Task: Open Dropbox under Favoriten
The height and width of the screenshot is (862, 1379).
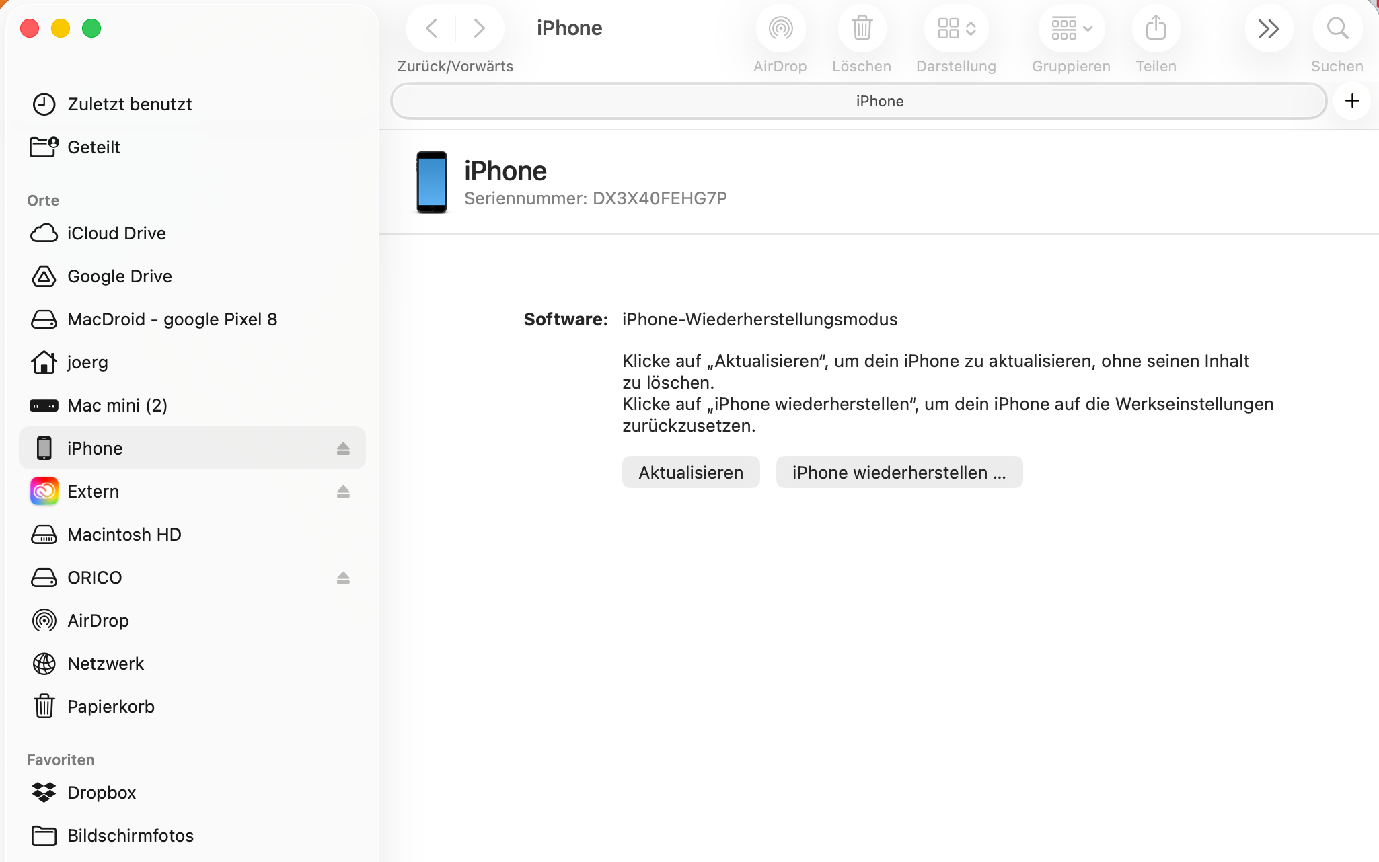Action: [102, 792]
